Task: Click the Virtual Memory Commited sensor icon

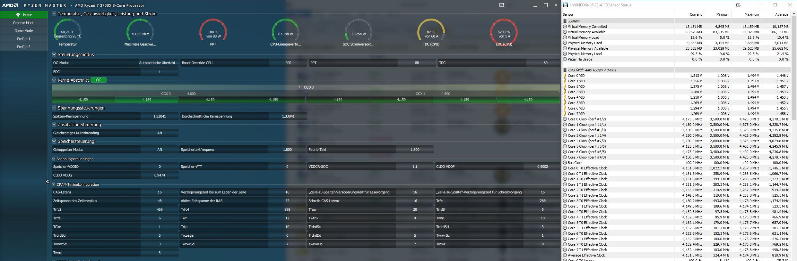Action: click(x=565, y=27)
